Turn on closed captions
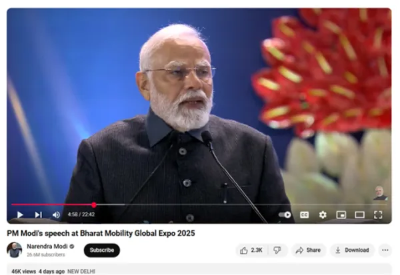The image size is (400, 275). tap(304, 214)
